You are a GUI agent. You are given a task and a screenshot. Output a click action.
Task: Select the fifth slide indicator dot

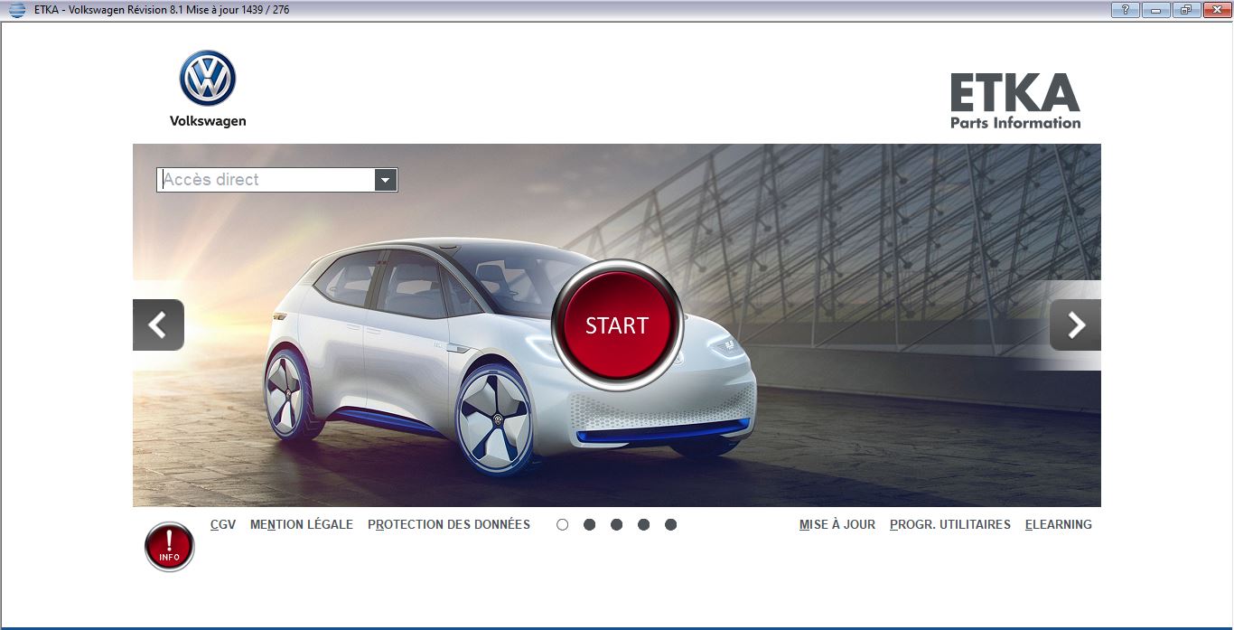(x=671, y=524)
